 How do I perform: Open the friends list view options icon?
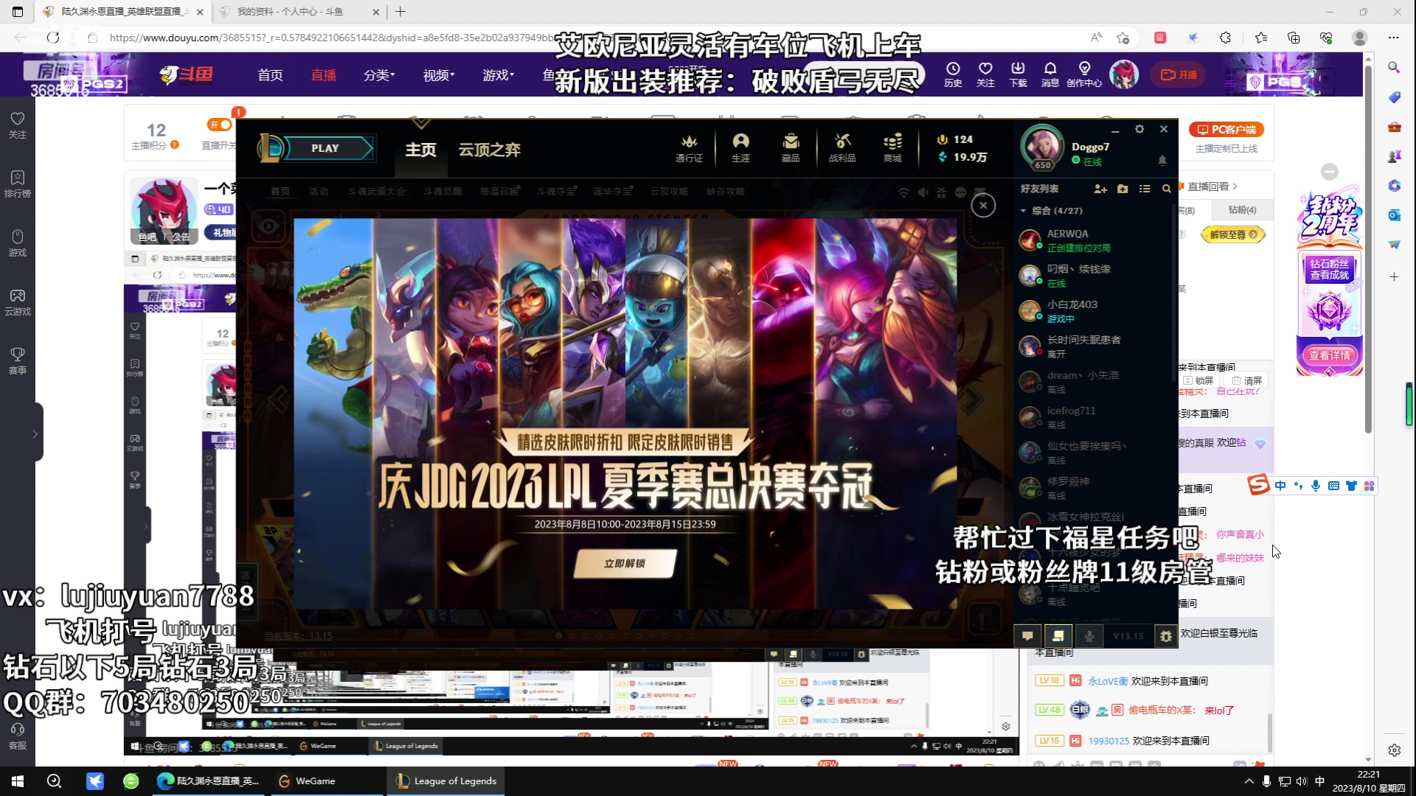click(x=1145, y=189)
